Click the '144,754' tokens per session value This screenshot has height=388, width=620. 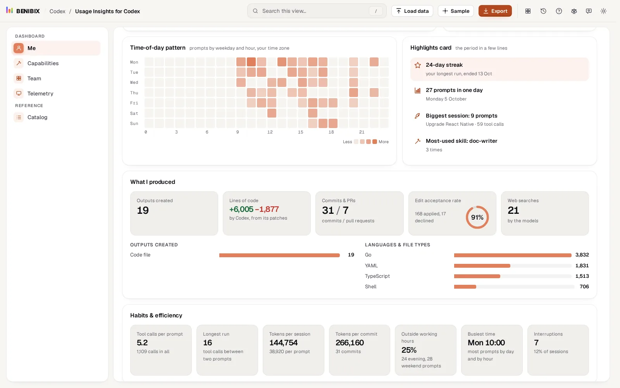[x=284, y=343]
